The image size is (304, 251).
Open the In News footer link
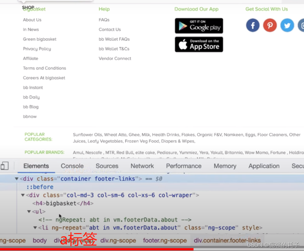(x=31, y=30)
